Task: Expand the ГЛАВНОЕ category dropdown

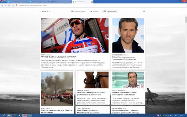Action: point(45,12)
